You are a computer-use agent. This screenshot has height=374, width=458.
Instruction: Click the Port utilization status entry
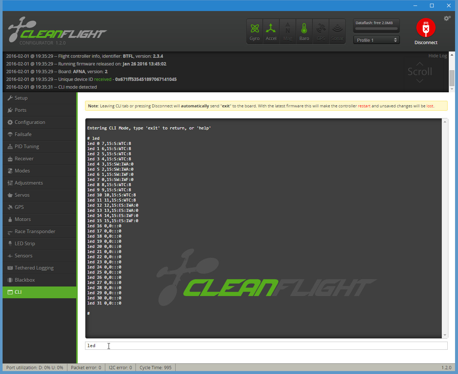point(35,368)
